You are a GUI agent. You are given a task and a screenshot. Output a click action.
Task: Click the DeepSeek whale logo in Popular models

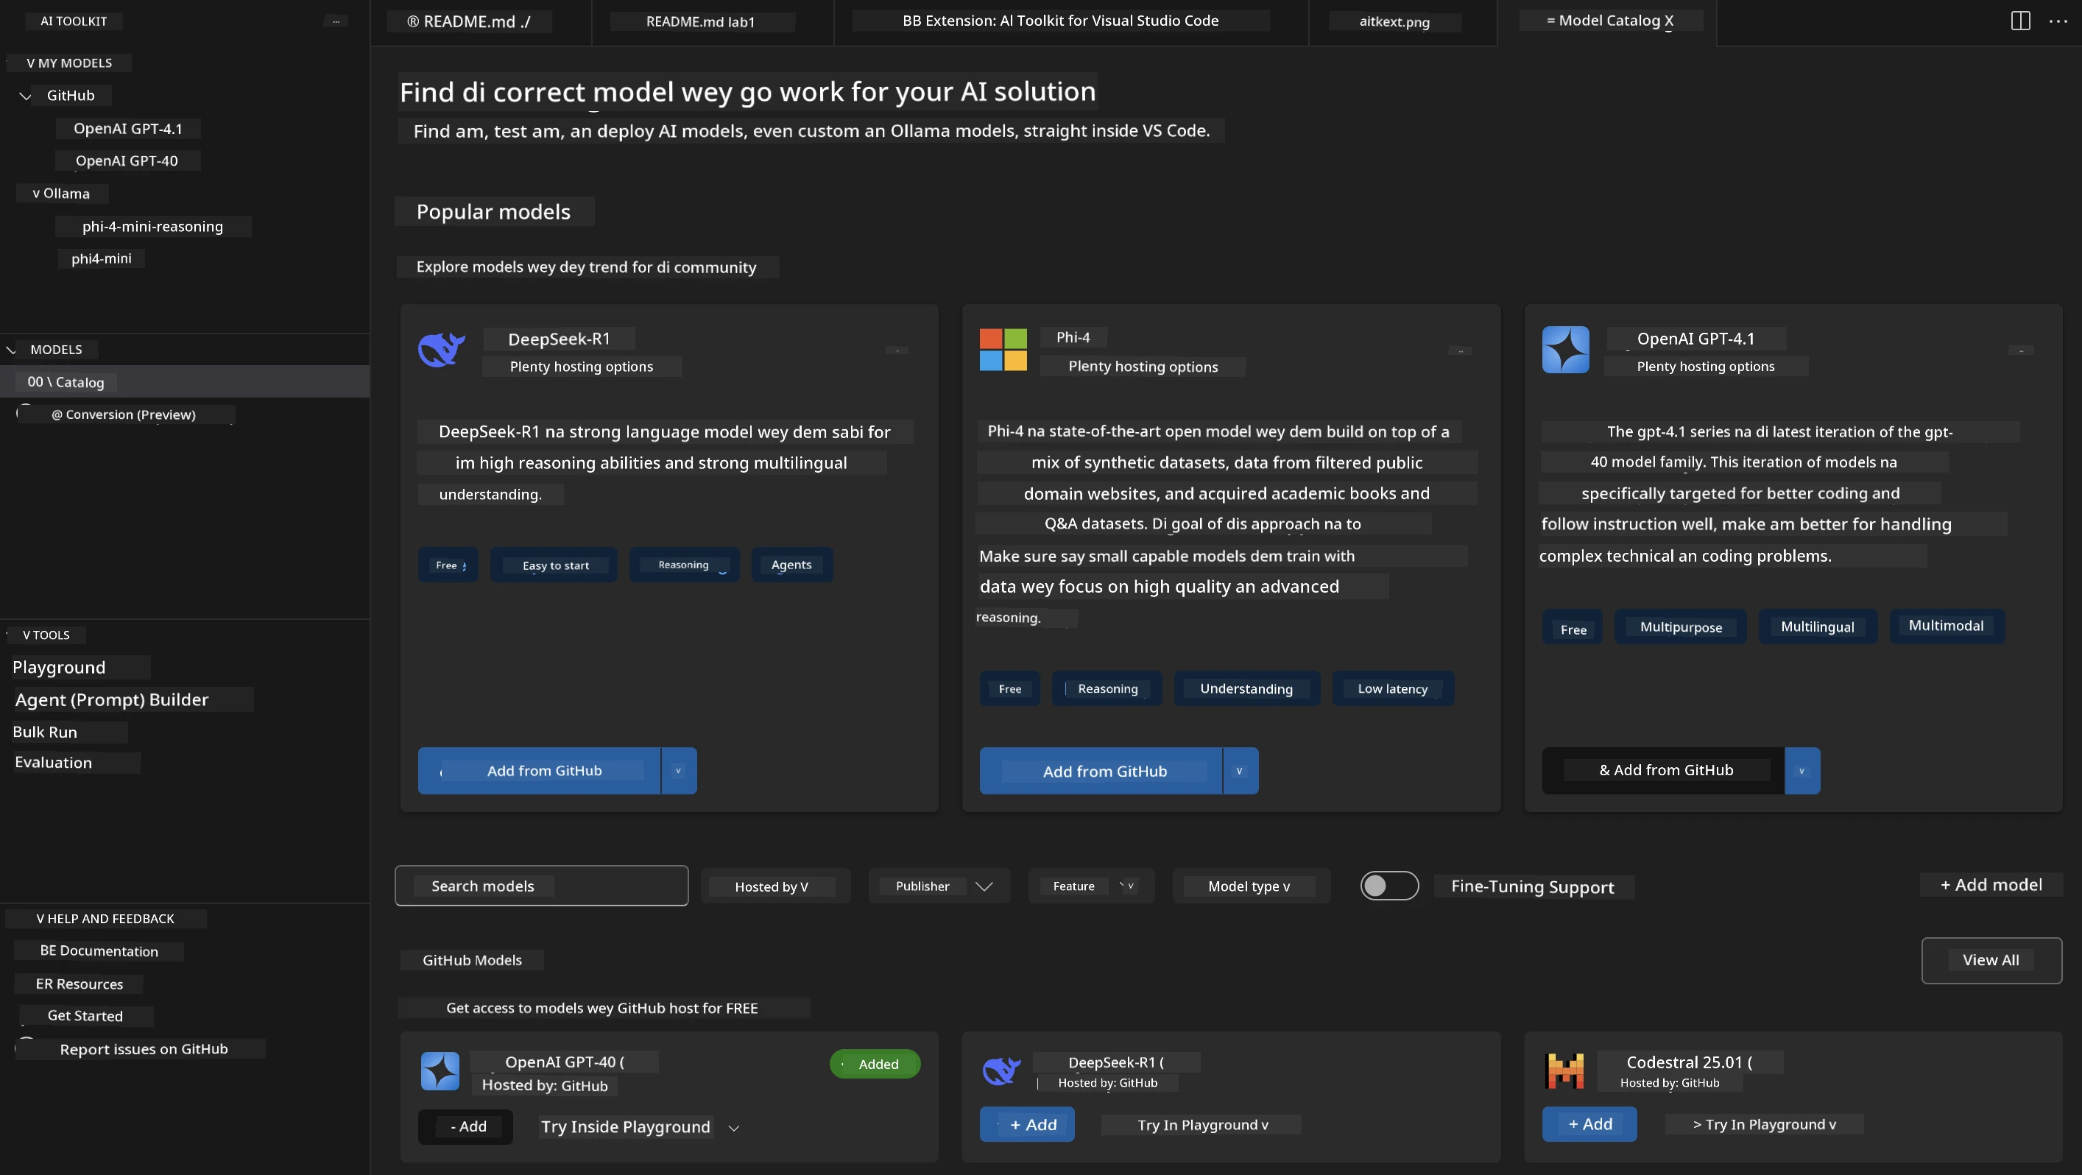(441, 350)
